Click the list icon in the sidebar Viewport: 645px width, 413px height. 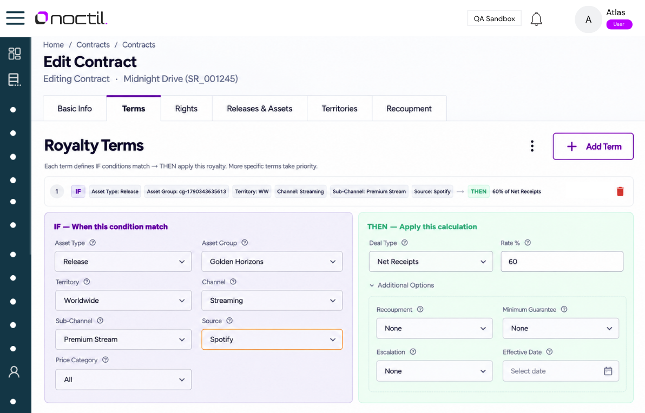pos(15,79)
